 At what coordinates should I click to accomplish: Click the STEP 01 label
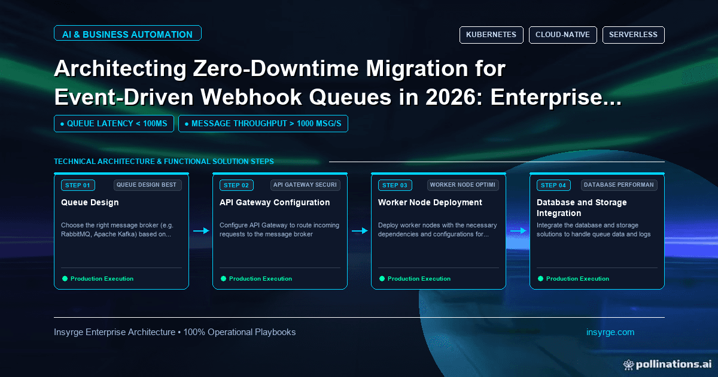pos(78,185)
